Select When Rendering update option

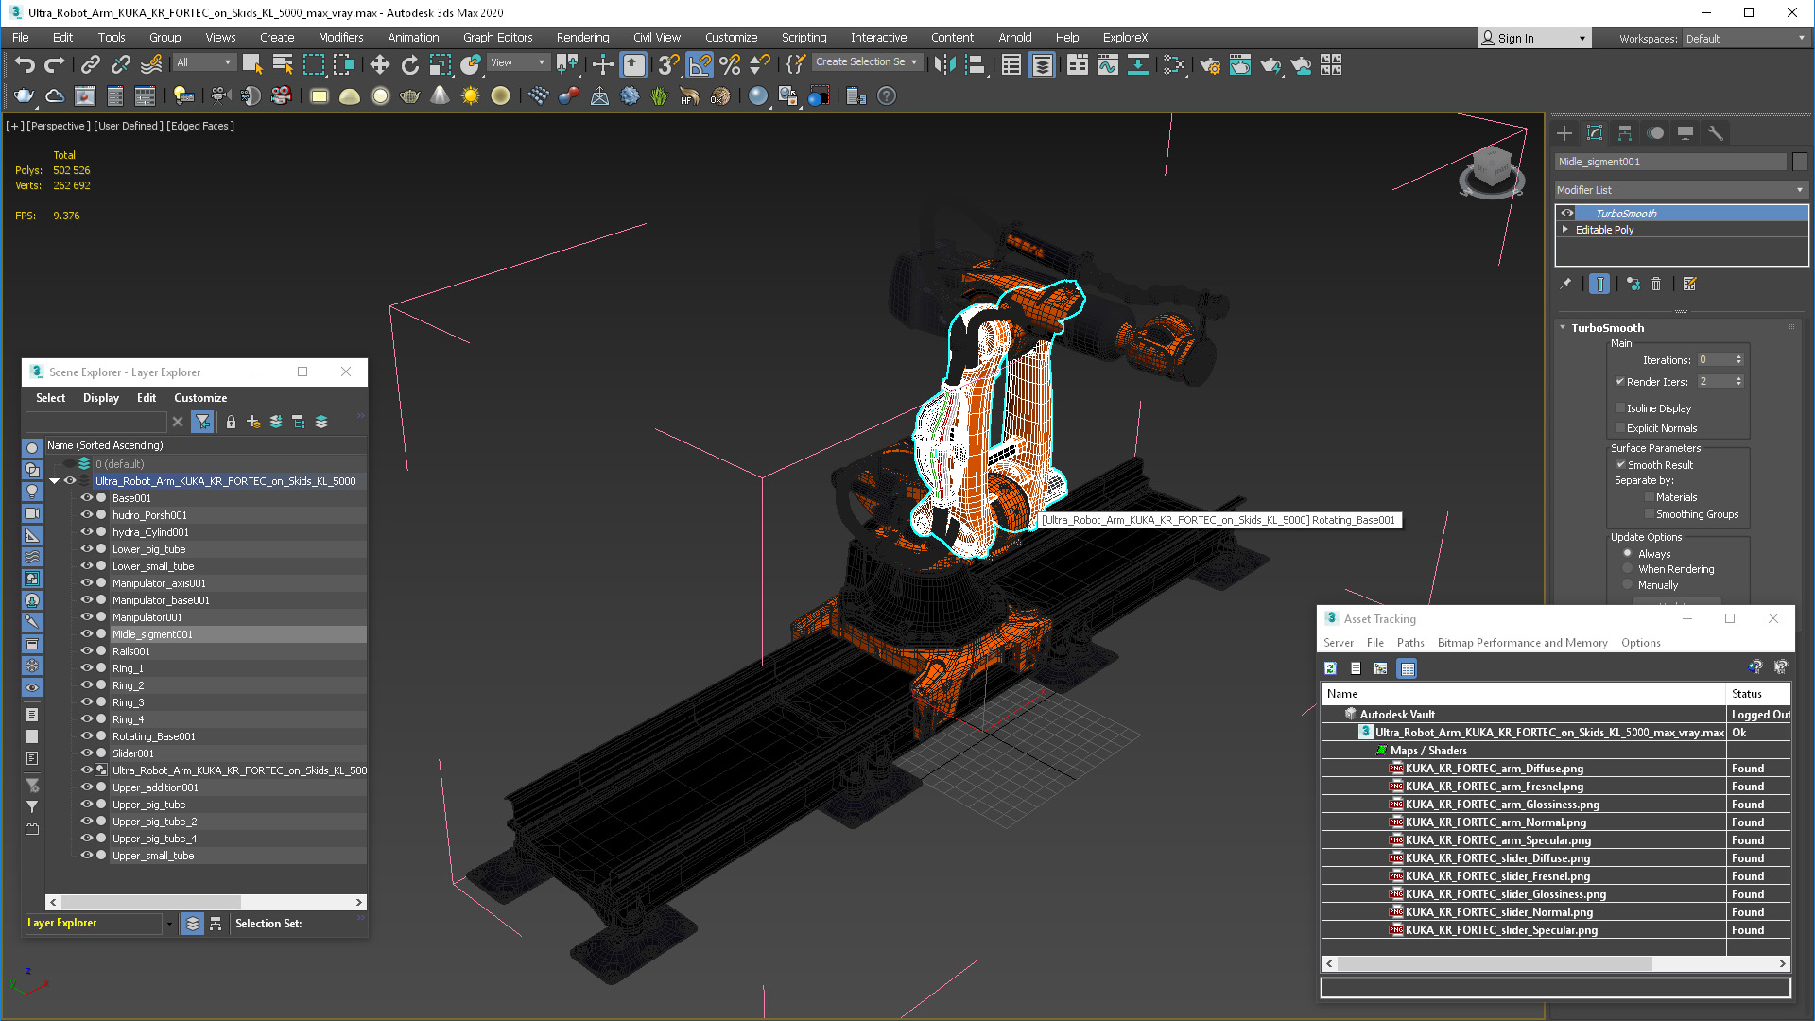[1628, 569]
